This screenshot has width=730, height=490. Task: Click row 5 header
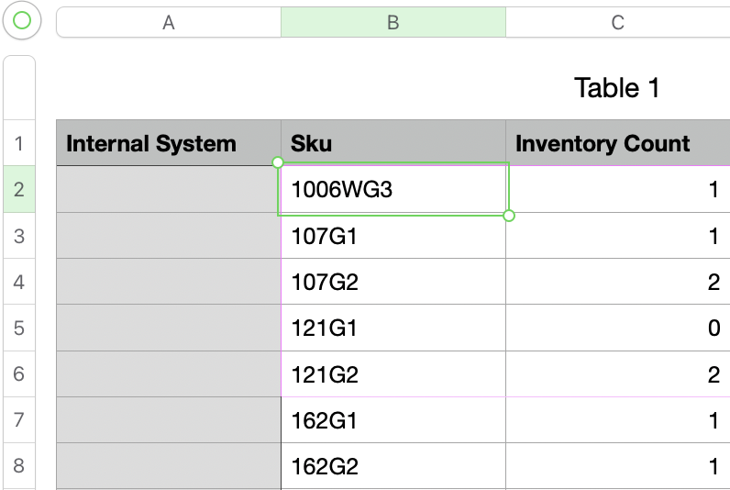[19, 328]
